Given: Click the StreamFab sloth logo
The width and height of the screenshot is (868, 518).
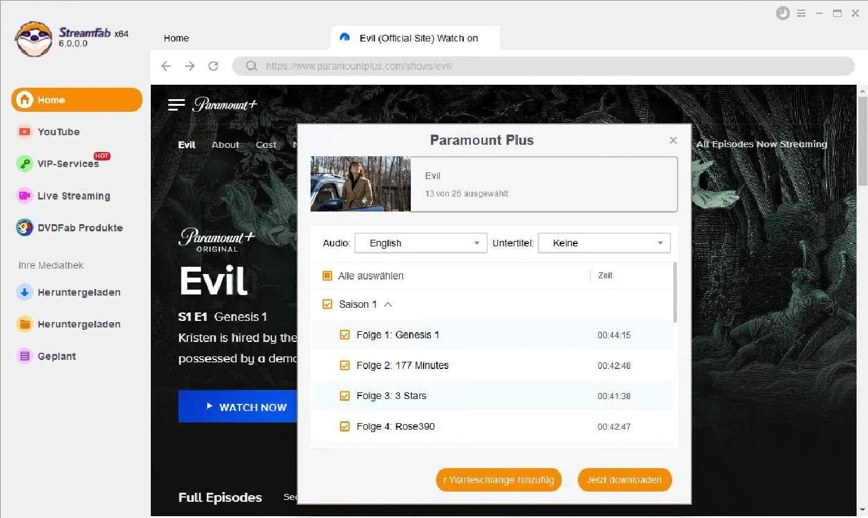Looking at the screenshot, I should (x=34, y=39).
